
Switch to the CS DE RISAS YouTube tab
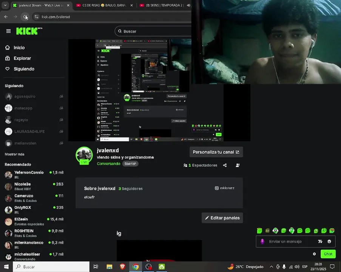[x=104, y=5]
